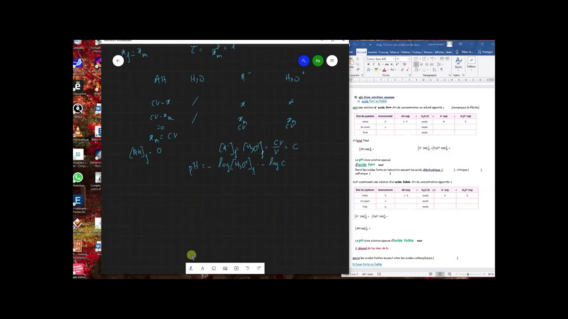Viewport: 568px width, 319px height.
Task: Open the bullet list dropdown arrow
Action: click(420, 59)
